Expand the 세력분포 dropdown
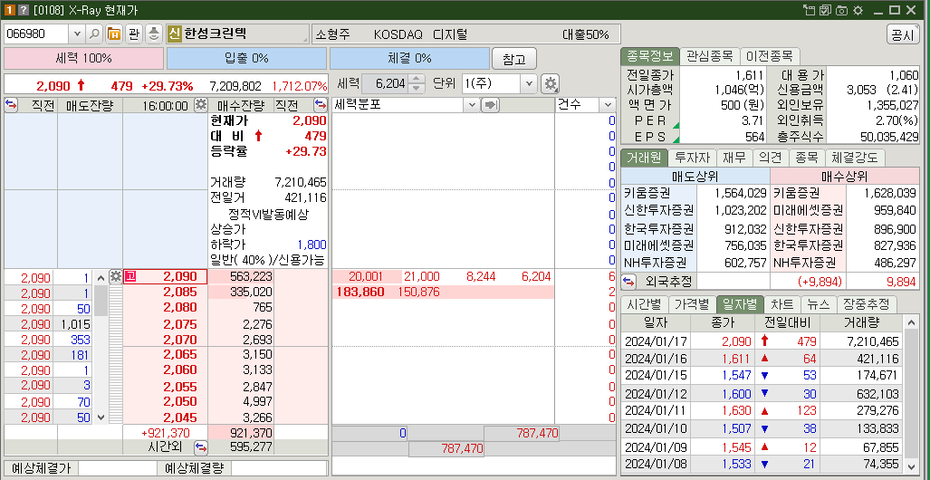 click(472, 106)
